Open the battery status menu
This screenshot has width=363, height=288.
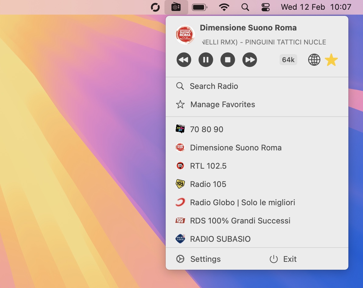click(x=199, y=7)
